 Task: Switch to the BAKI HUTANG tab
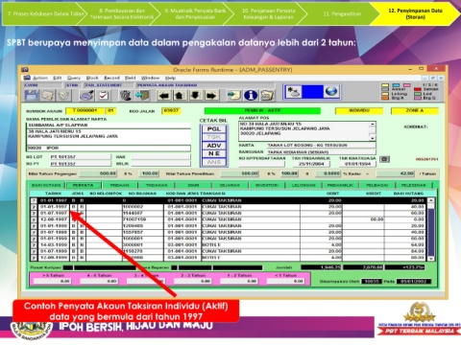coord(46,185)
